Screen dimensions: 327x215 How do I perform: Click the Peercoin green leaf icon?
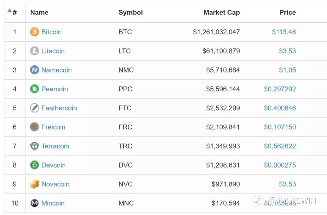(x=35, y=89)
